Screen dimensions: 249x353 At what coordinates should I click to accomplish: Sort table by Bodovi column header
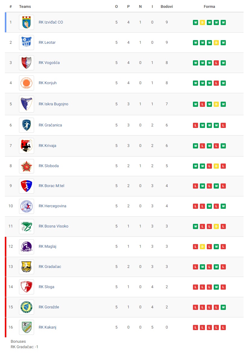tap(167, 7)
